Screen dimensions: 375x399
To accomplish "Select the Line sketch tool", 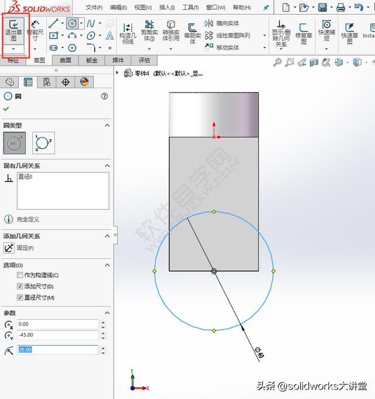I will [x=53, y=23].
